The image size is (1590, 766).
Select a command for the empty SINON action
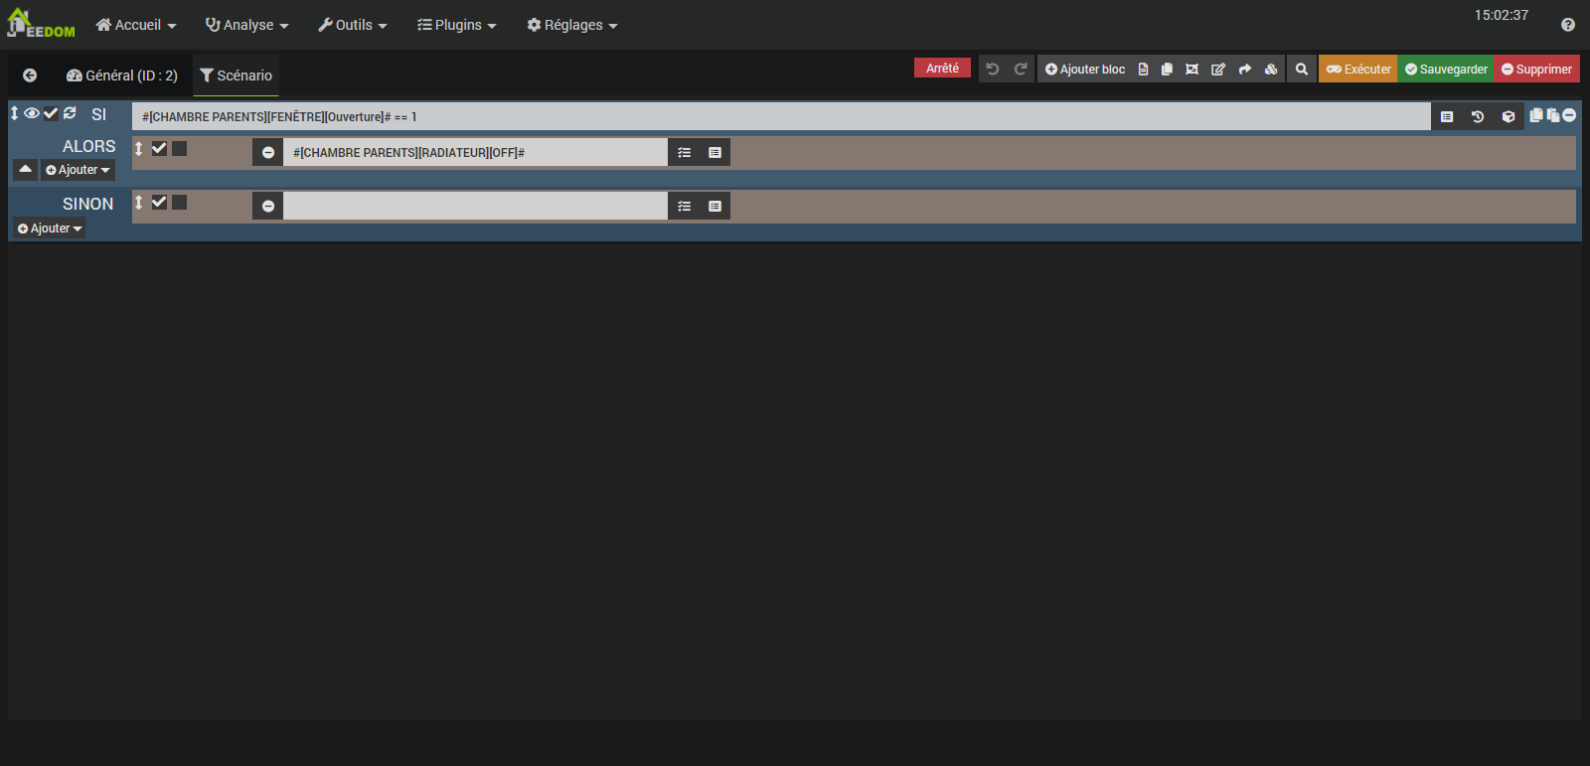(x=715, y=206)
